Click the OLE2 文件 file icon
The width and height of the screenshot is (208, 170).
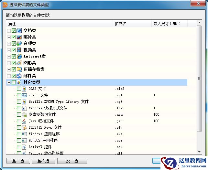[x=24, y=89]
